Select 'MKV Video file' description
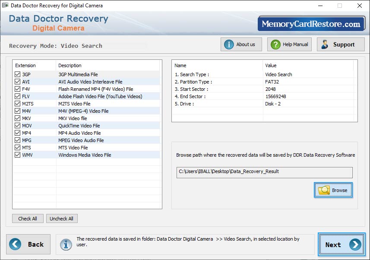The image size is (370, 260). (73, 118)
